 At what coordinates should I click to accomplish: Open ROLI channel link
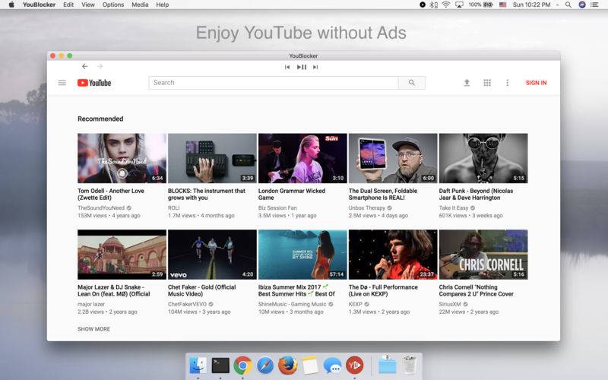tap(174, 207)
